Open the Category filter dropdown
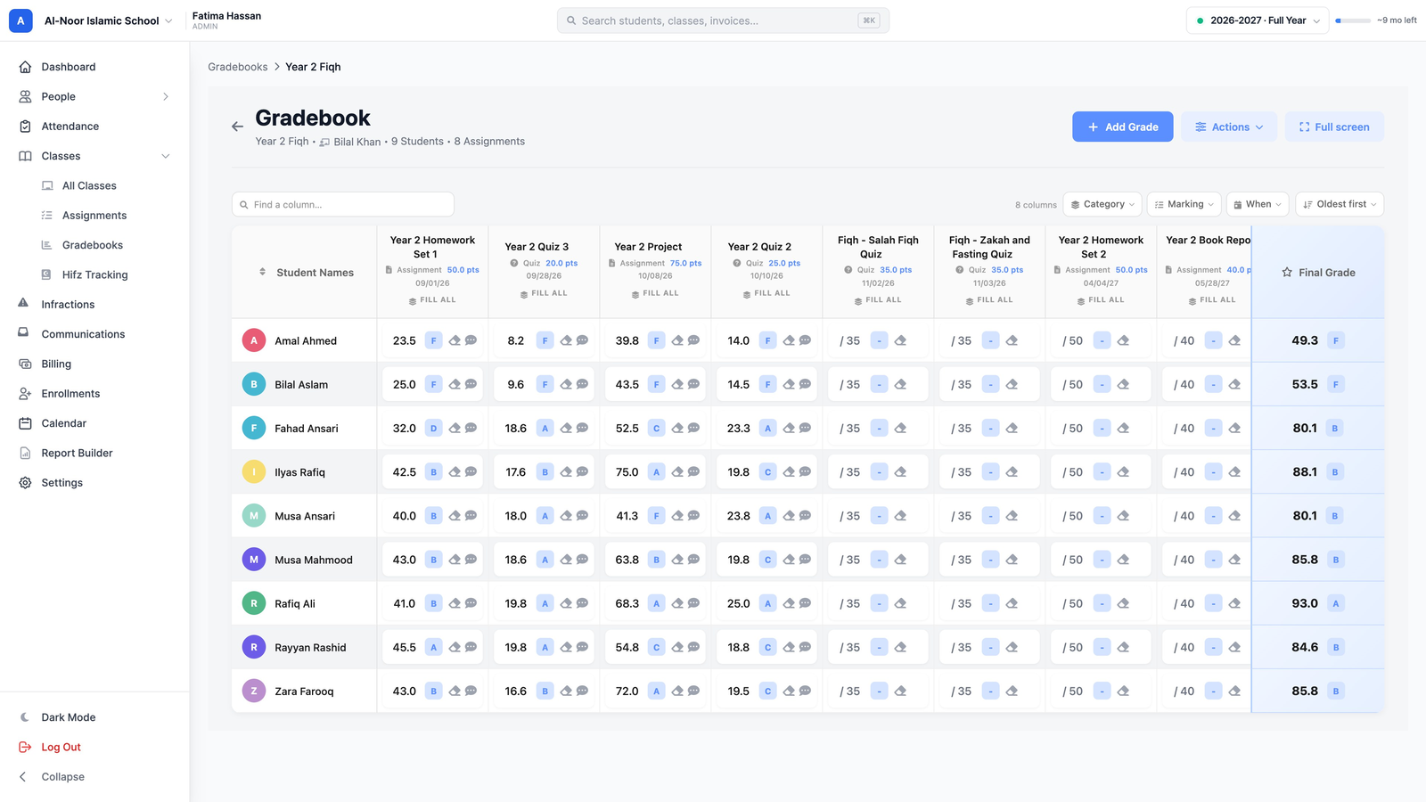 pyautogui.click(x=1102, y=204)
